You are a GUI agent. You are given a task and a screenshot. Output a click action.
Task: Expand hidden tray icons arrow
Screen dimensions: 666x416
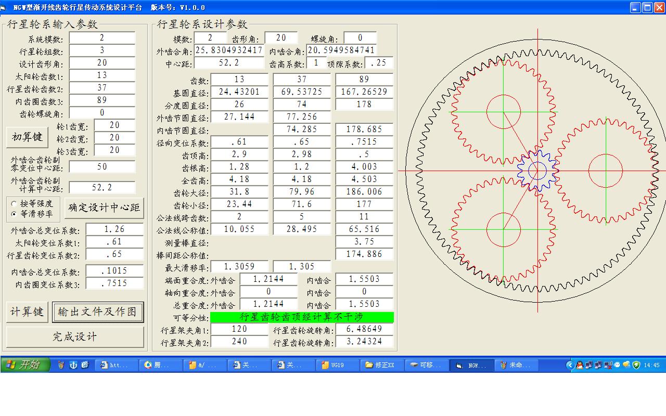(570, 365)
